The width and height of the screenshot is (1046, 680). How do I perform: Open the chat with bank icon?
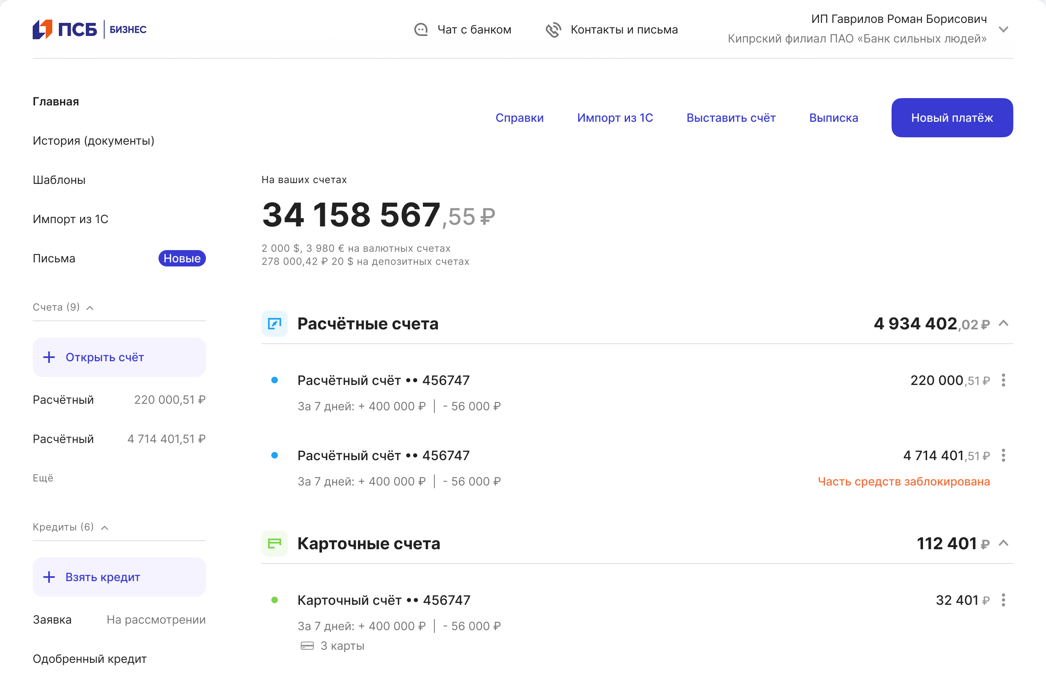pos(420,29)
